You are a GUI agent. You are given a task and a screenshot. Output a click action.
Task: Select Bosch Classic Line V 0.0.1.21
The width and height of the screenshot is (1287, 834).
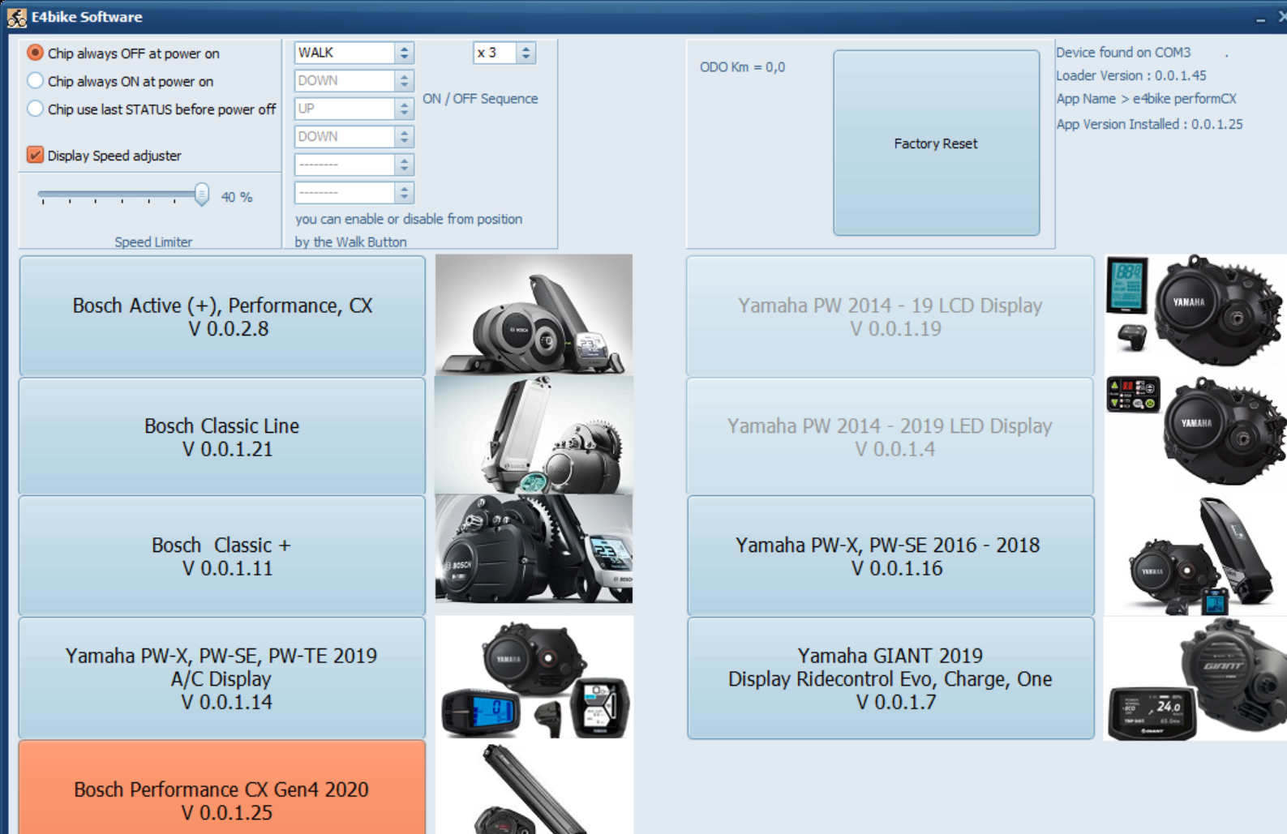tap(222, 437)
